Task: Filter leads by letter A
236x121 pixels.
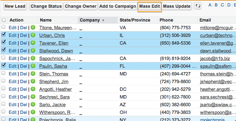Action: coord(210,5)
